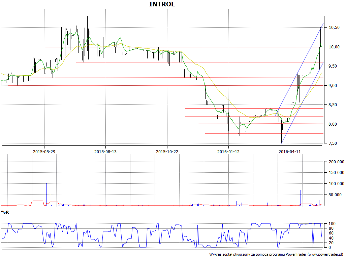Click the 100 label on %R axis

332,224
